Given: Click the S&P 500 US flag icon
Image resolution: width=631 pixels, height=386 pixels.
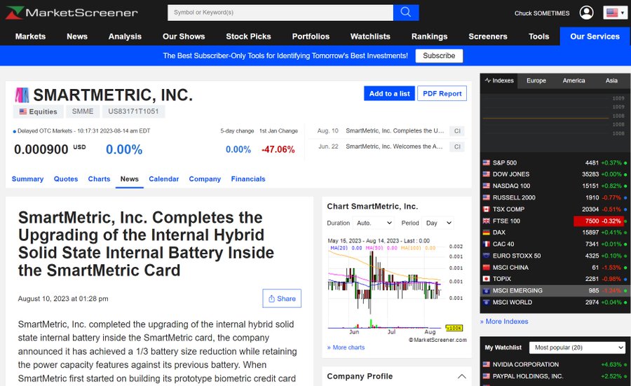Looking at the screenshot, I should pos(486,163).
